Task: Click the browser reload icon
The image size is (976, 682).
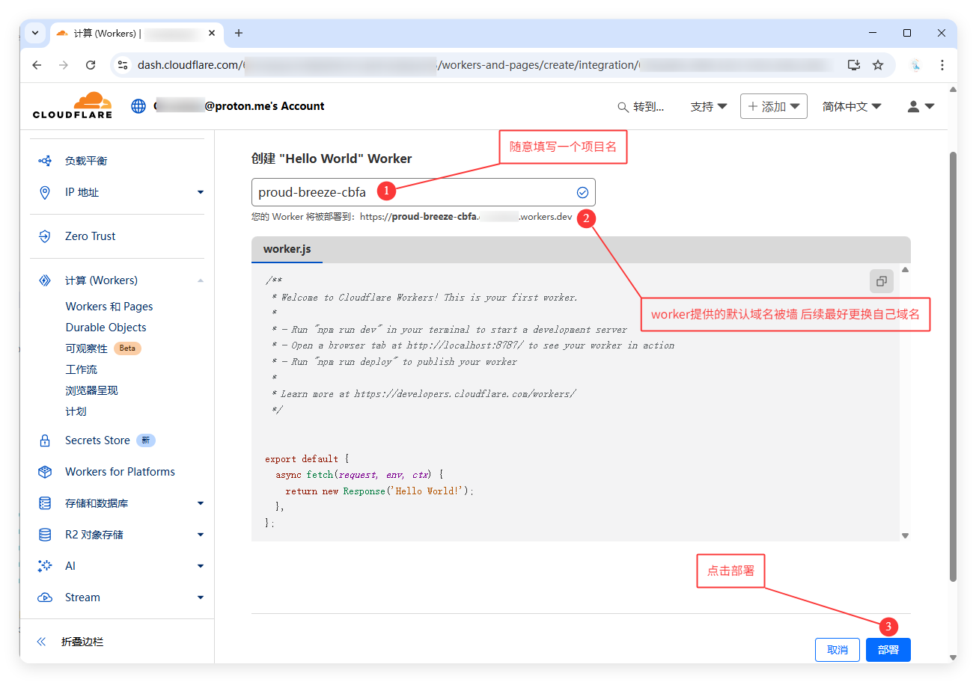Action: [91, 65]
